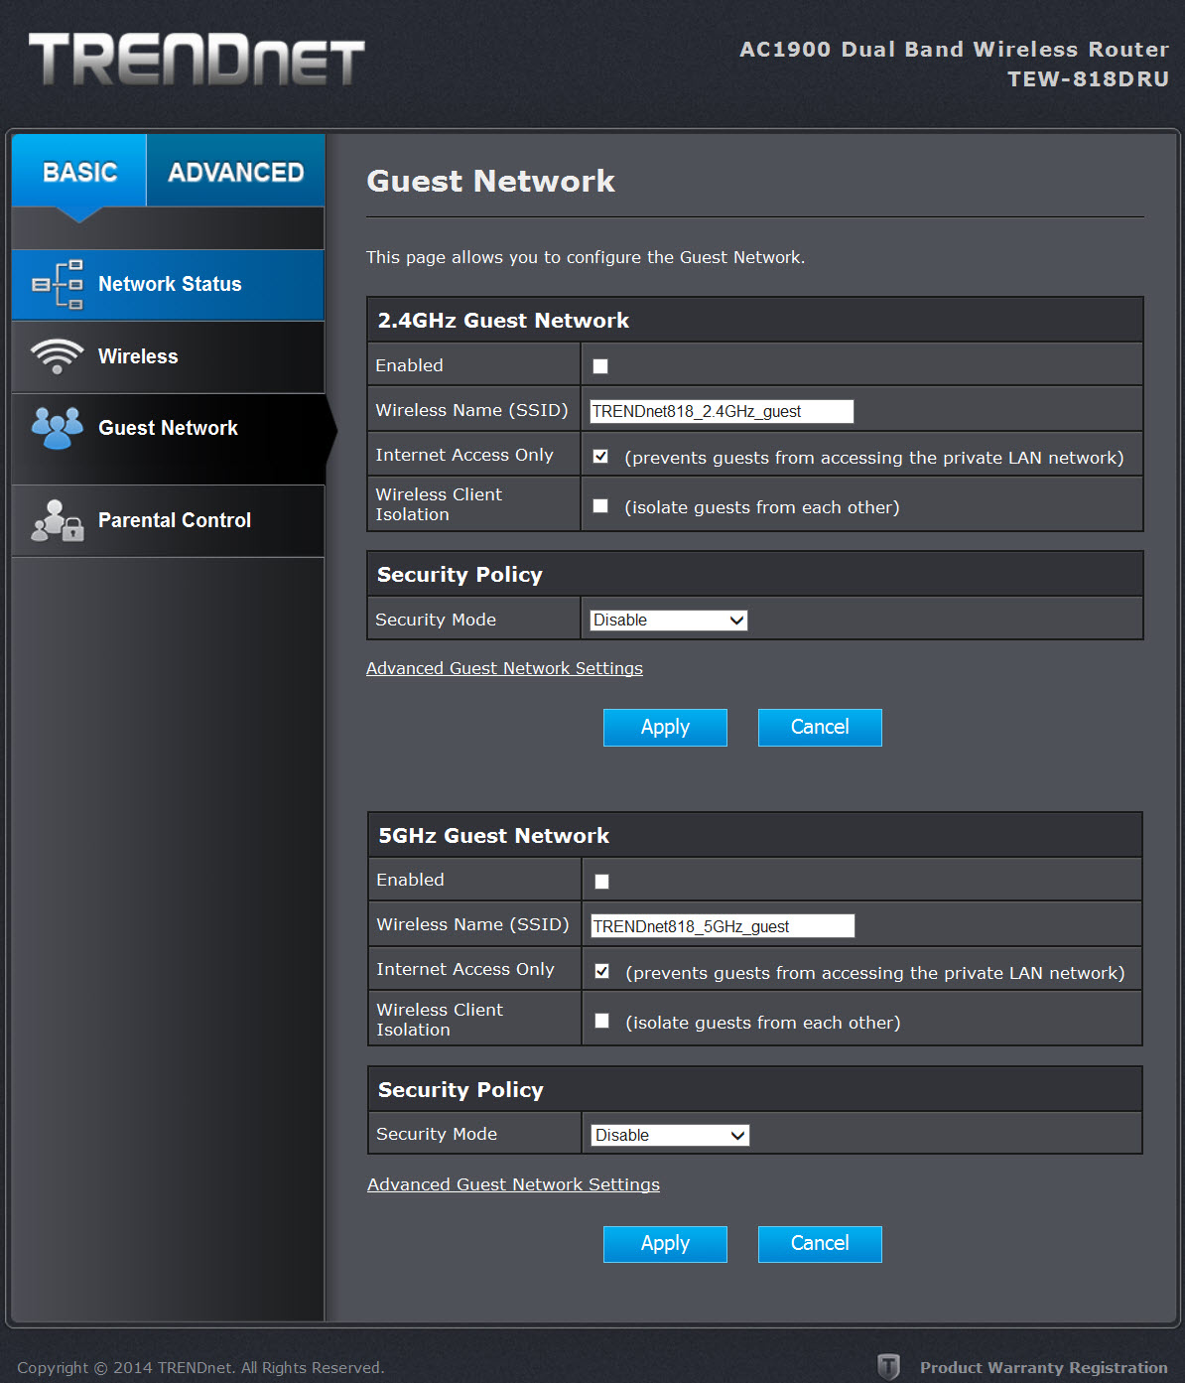1185x1383 pixels.
Task: Click the "5GHz Guest Network" section heading
Action: coord(493,836)
